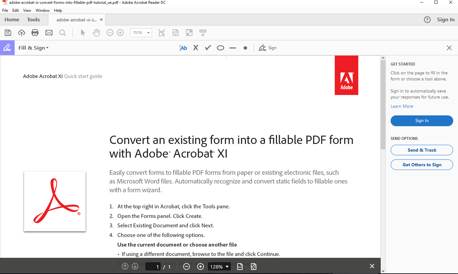Screen dimensions: 458x274
Task: Choose the arrow selection tool
Action: [x=83, y=33]
